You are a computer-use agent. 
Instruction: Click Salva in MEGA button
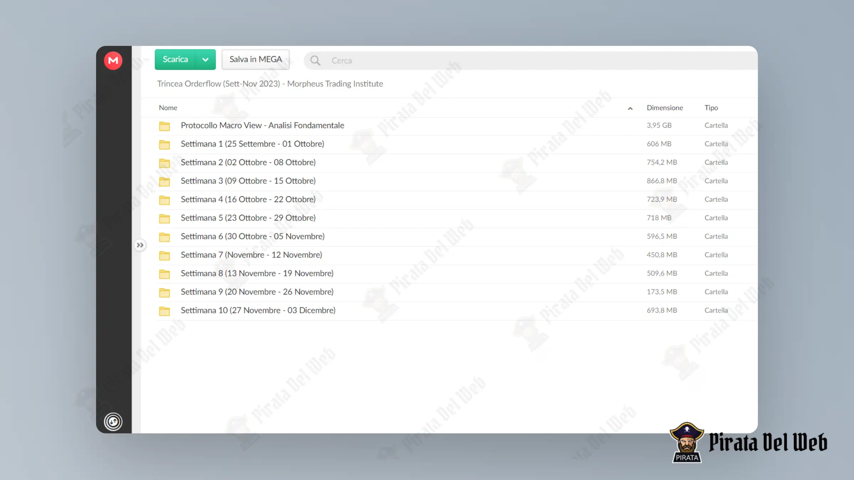255,59
